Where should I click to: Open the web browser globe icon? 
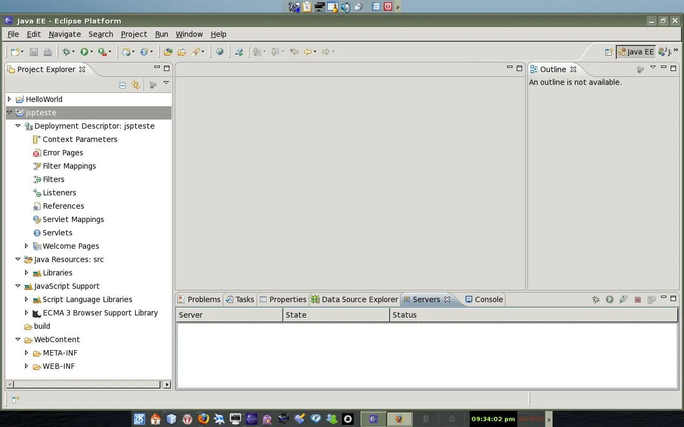point(220,52)
